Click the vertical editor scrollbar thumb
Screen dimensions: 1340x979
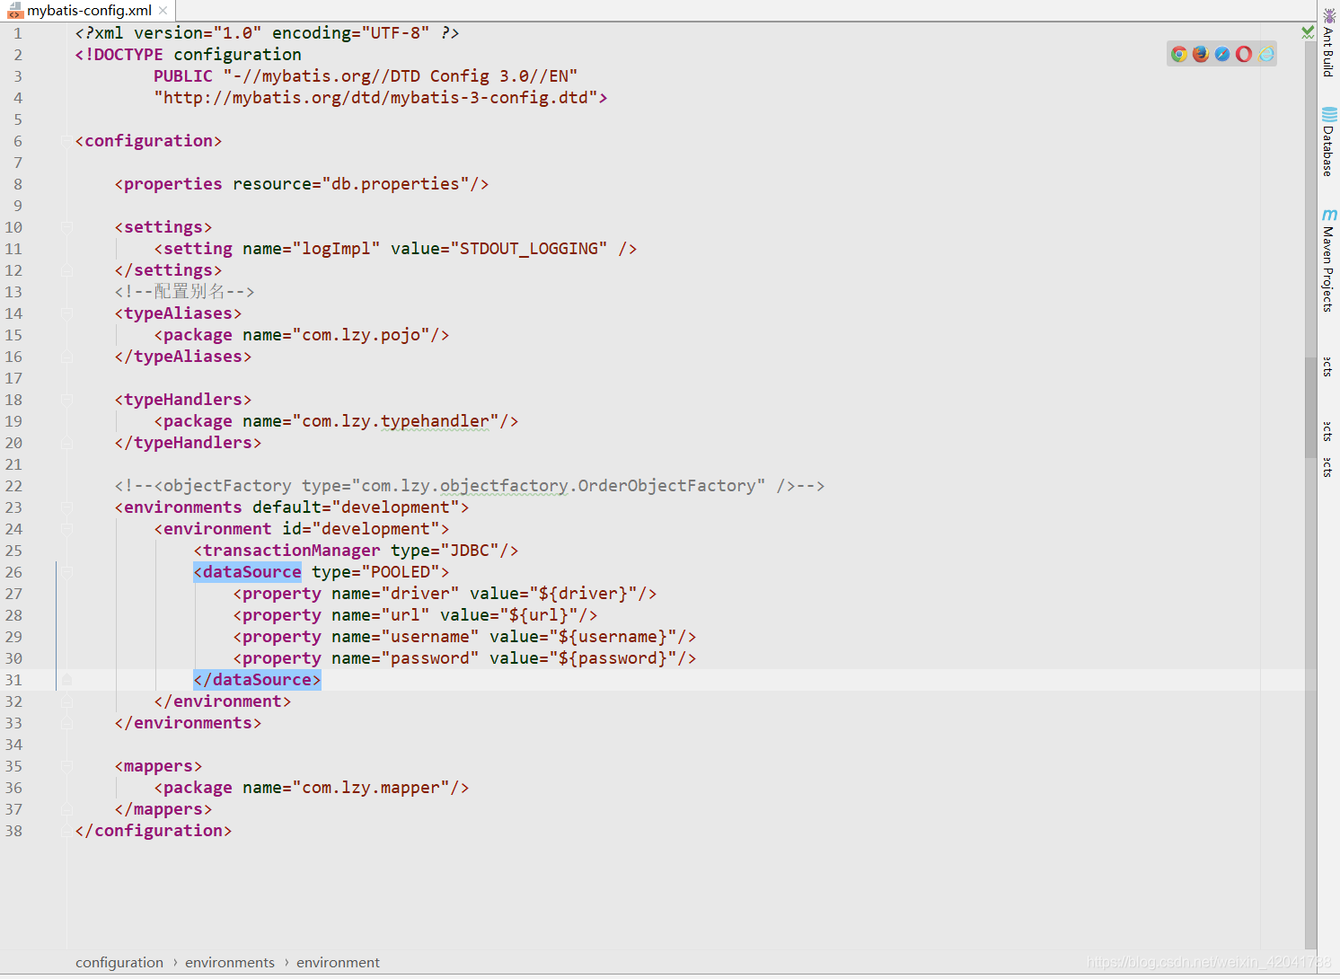tap(1310, 407)
